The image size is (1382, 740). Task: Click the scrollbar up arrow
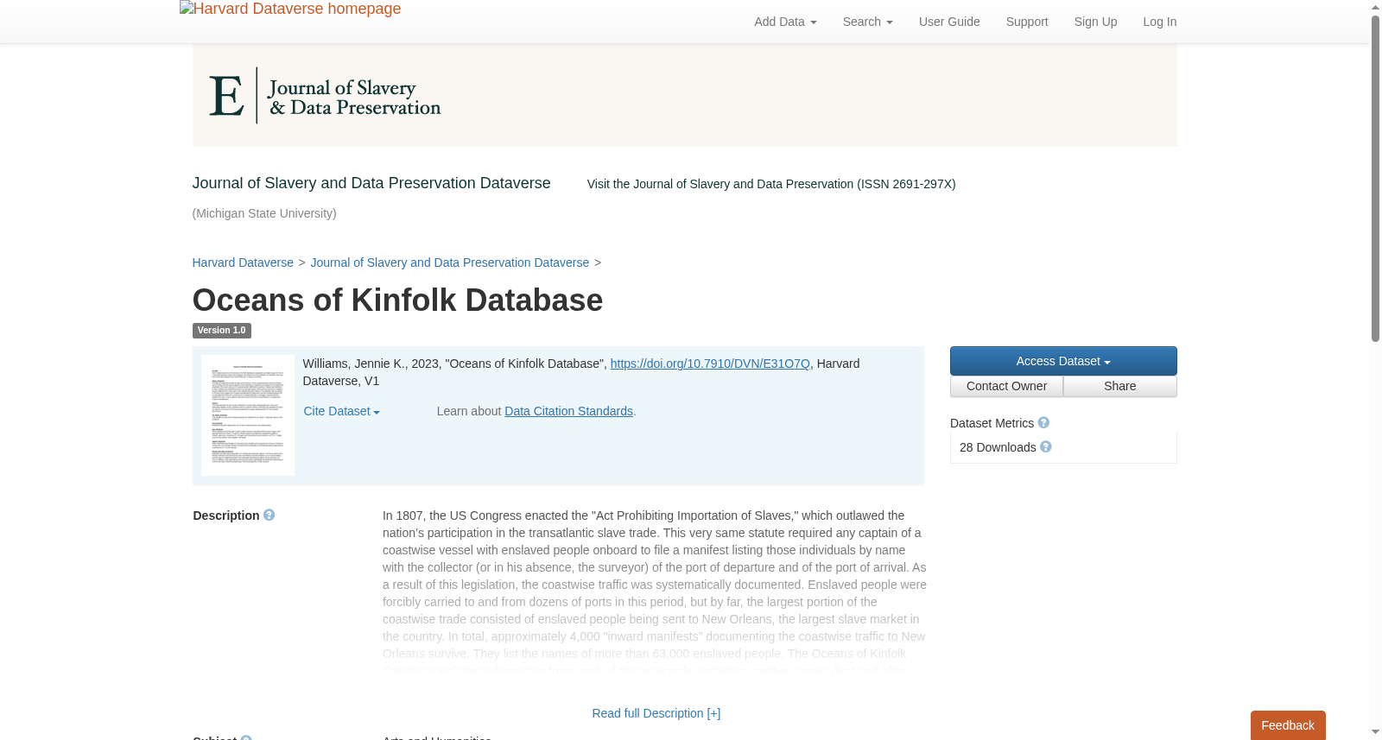(1375, 7)
